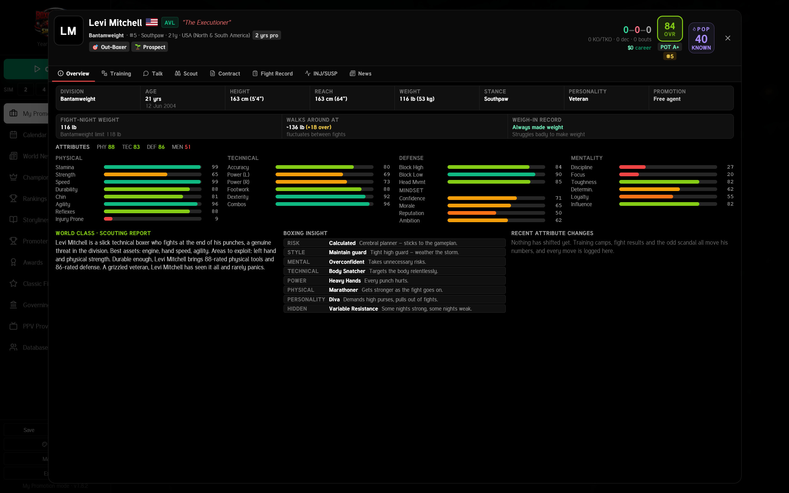Click the Prospect tag badge
This screenshot has width=789, height=493.
pyautogui.click(x=150, y=47)
